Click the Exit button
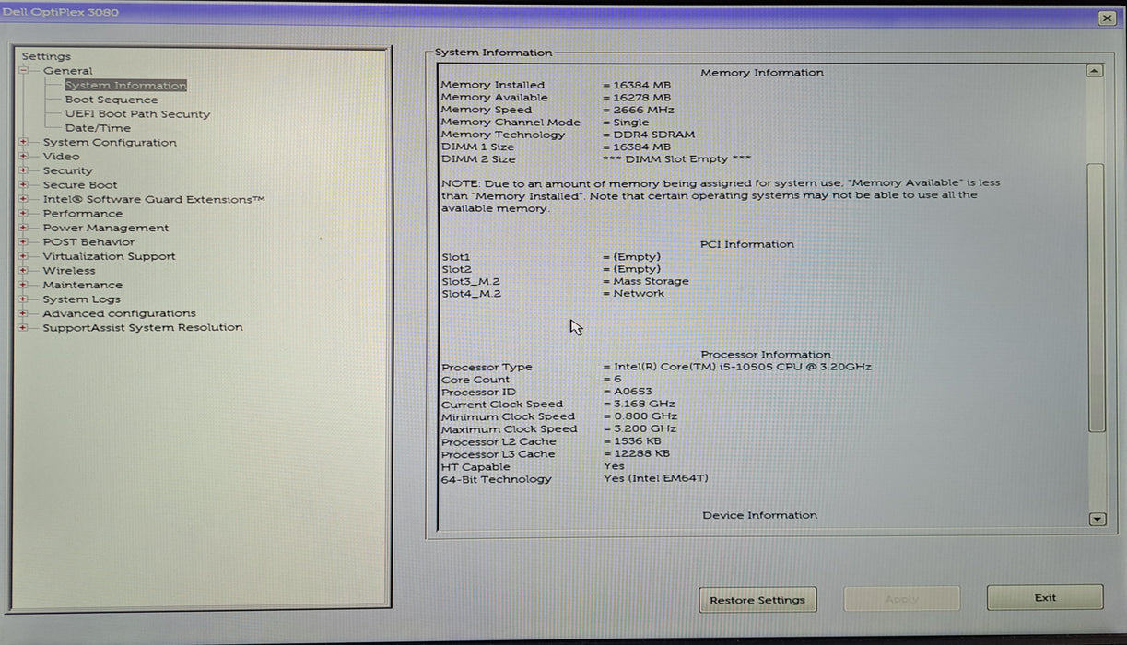Image resolution: width=1127 pixels, height=645 pixels. [x=1045, y=598]
